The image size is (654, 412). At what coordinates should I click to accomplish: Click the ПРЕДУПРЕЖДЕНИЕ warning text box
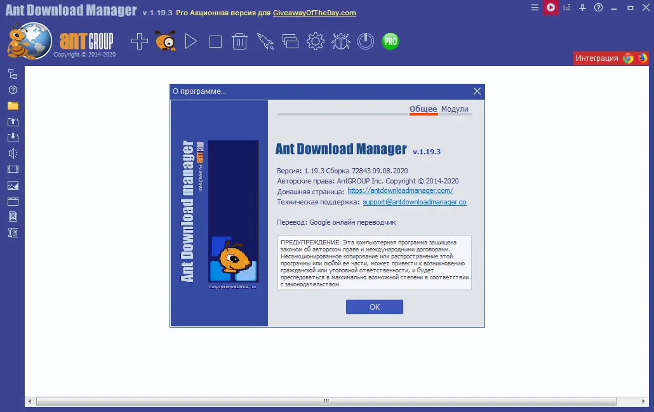[375, 263]
